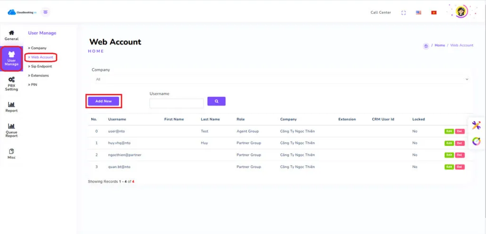The height and width of the screenshot is (234, 486).
Task: Click the Home breadcrumb link
Action: 439,45
